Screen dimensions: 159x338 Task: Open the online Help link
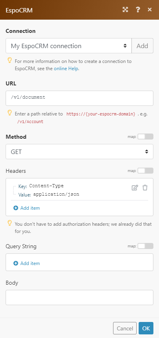point(66,69)
